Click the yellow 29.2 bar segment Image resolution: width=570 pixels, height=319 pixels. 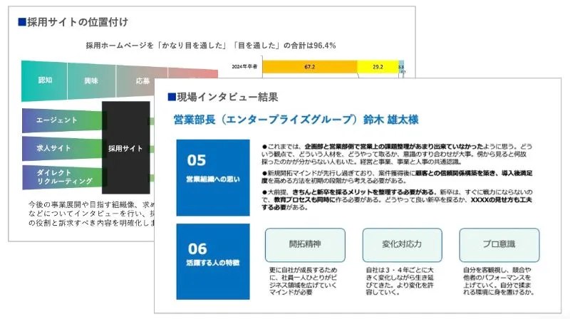(x=378, y=67)
